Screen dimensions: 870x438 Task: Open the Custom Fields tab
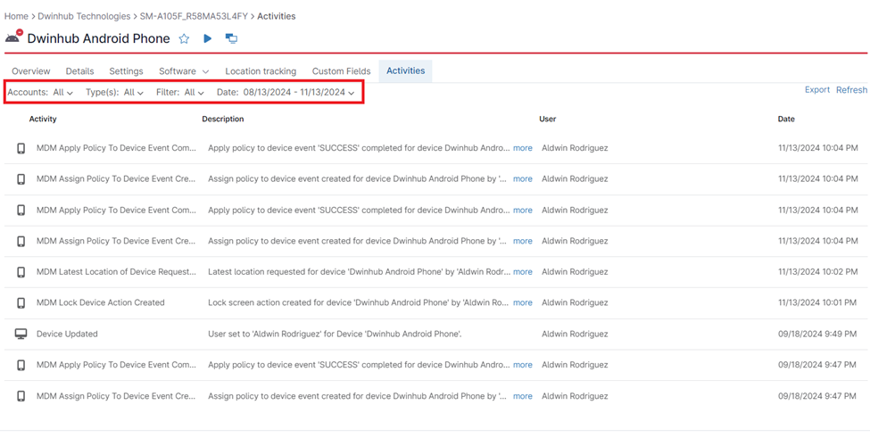(341, 71)
